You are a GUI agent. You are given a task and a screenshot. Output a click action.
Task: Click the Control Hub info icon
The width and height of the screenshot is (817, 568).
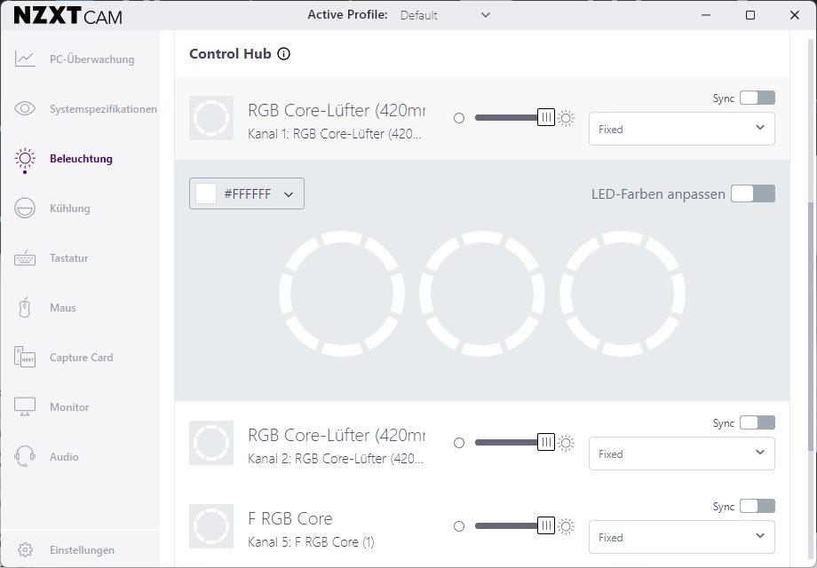pyautogui.click(x=284, y=54)
